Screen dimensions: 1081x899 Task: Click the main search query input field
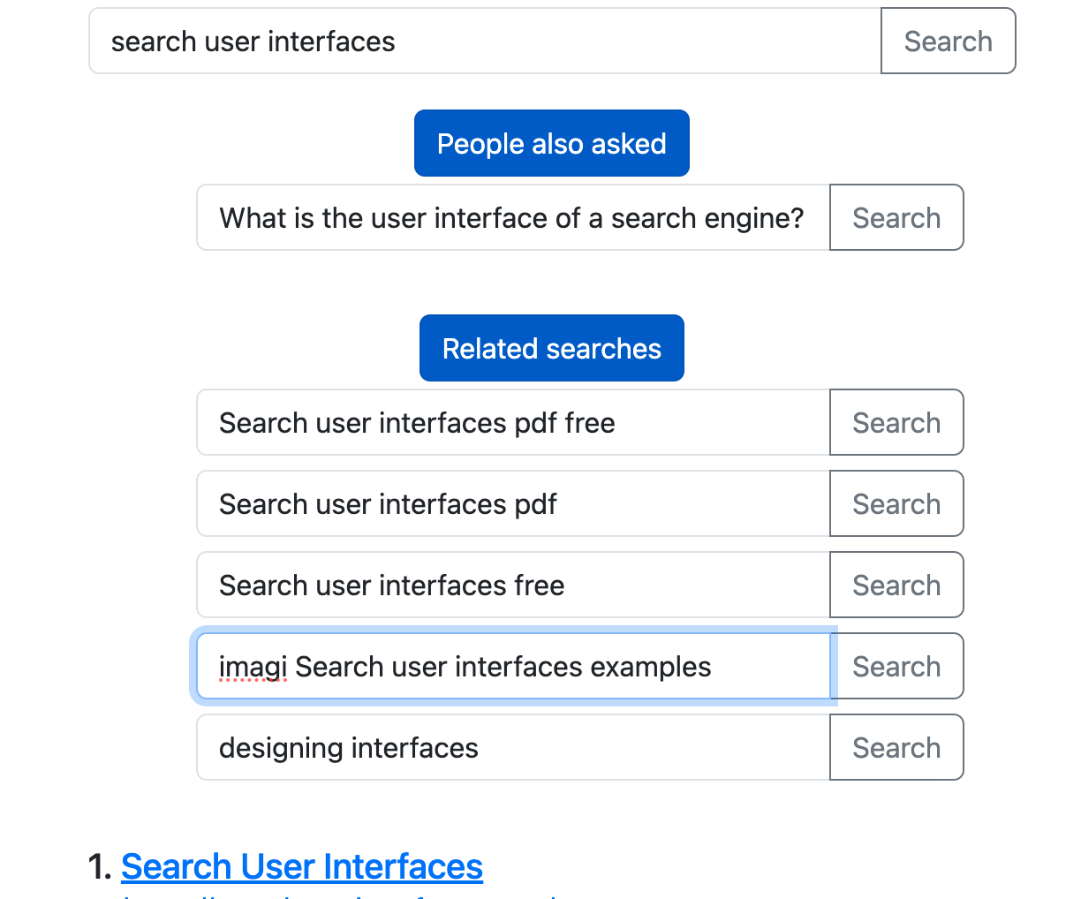coord(484,42)
